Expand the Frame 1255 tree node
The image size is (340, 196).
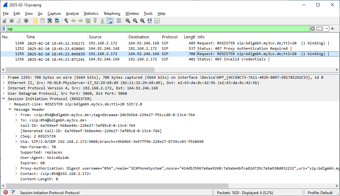[x=4, y=77]
